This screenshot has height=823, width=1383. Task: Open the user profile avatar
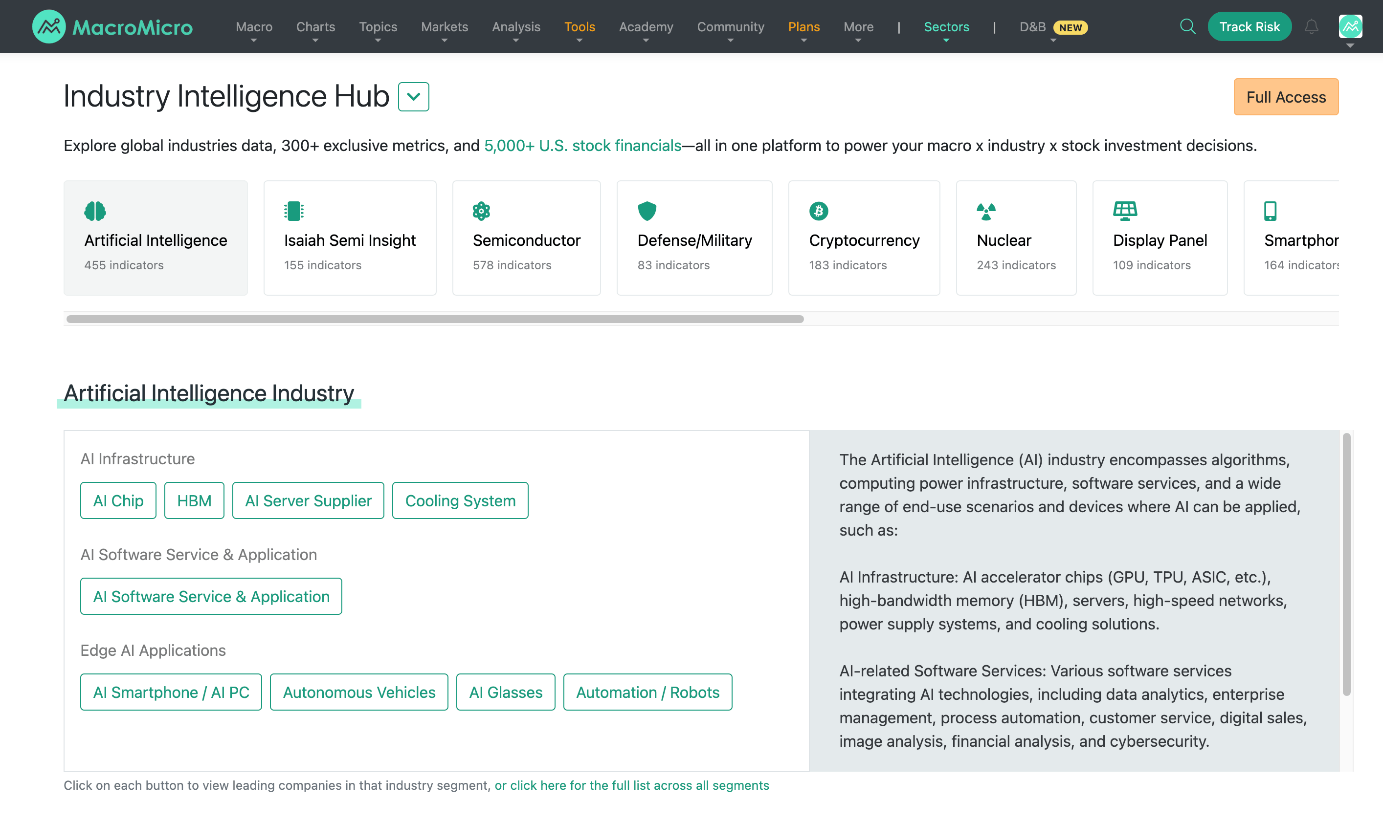point(1350,26)
